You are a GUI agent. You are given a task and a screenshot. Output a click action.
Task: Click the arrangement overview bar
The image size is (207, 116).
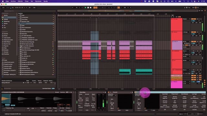[x=128, y=11]
